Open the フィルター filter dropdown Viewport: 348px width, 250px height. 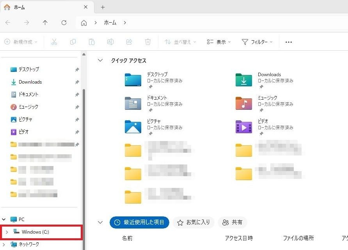(257, 42)
